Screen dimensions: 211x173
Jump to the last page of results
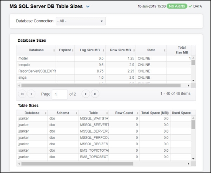(95, 94)
